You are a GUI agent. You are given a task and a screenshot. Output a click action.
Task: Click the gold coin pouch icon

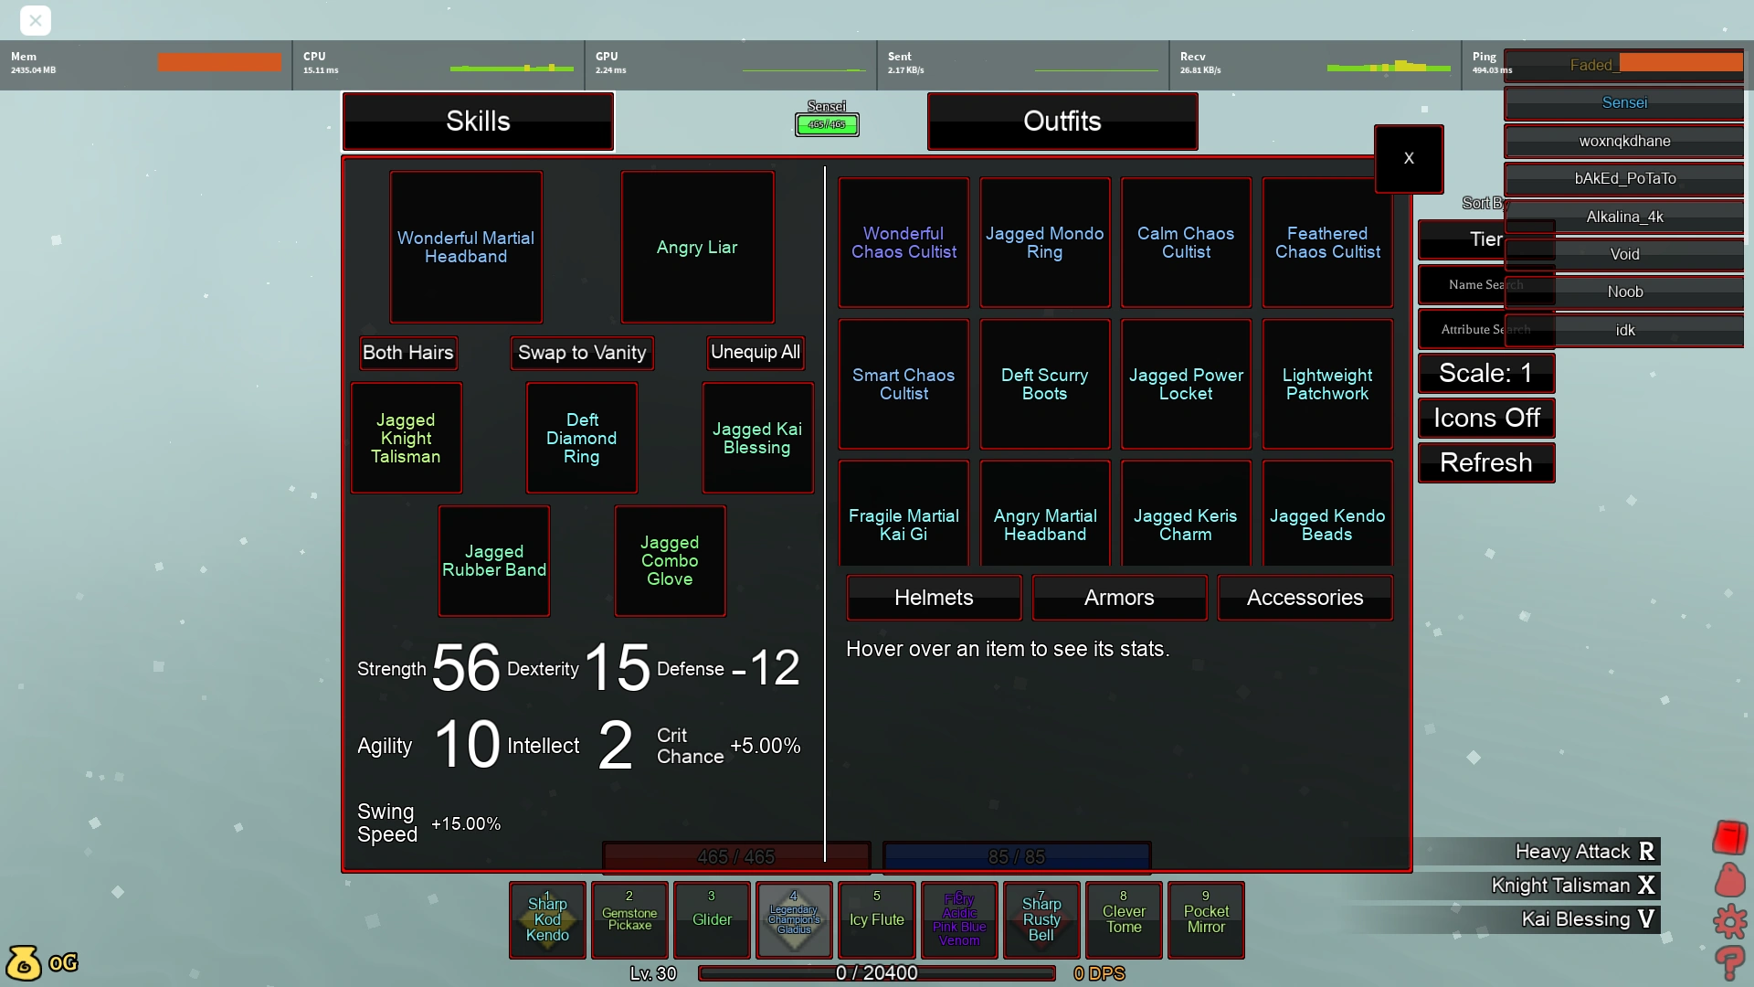24,962
